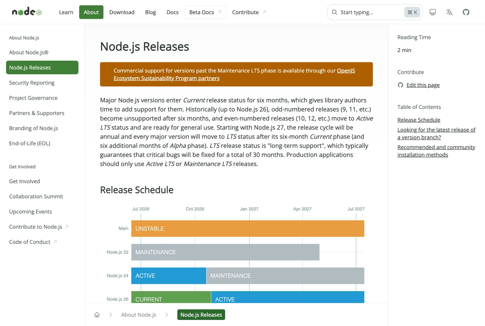Open Partners & Supporters sidebar link

[x=37, y=113]
